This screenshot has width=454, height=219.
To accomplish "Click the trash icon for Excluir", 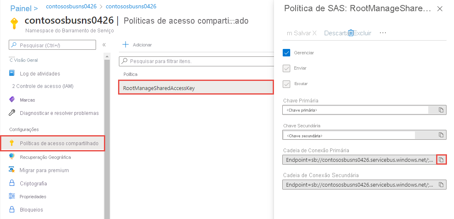I will pos(351,33).
